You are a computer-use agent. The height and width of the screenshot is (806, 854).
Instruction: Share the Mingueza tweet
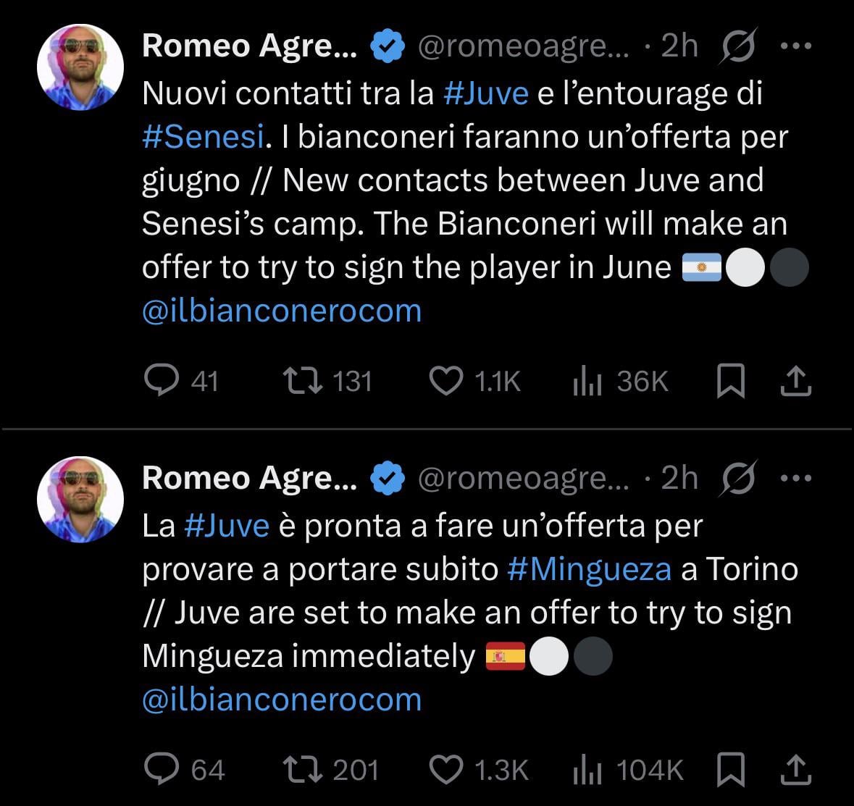[x=795, y=769]
